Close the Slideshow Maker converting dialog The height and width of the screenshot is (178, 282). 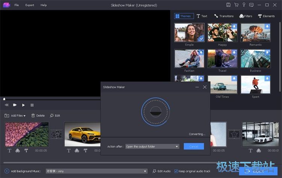(205, 87)
